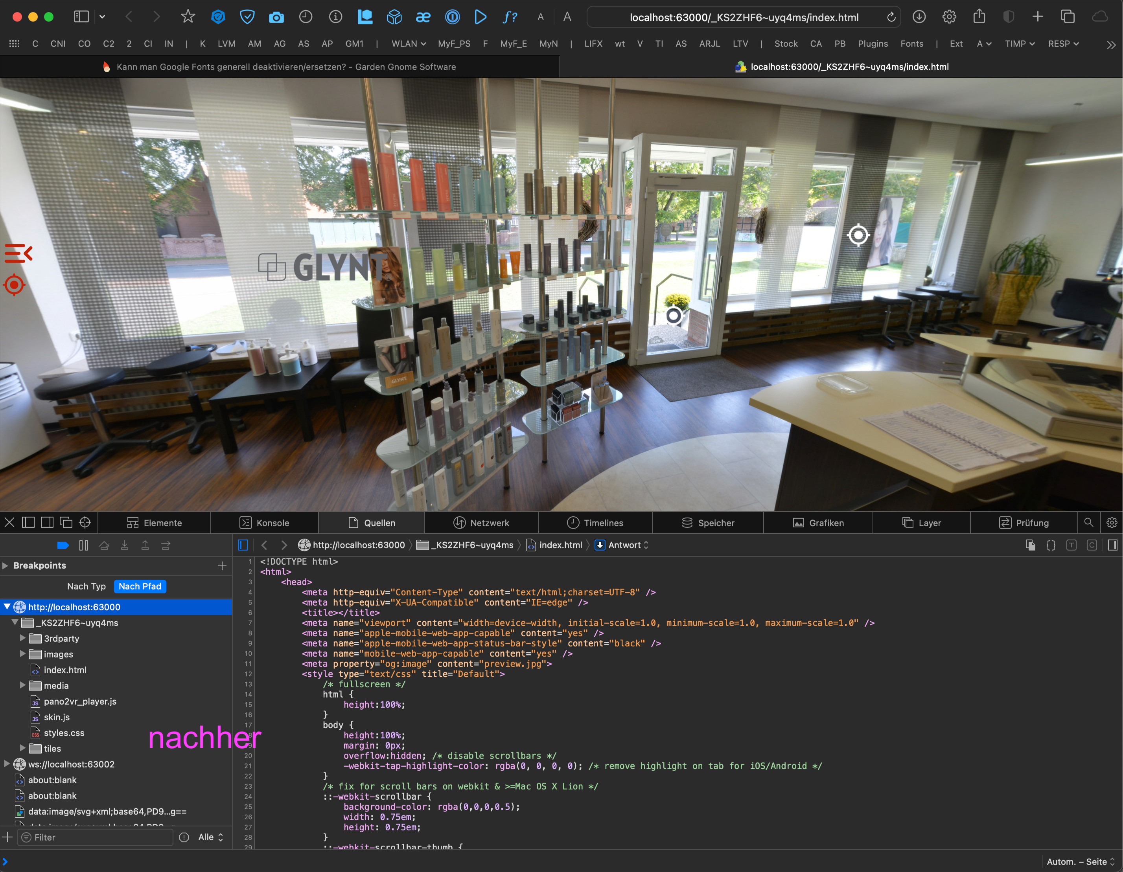
Task: Click the clock history extension icon
Action: tap(306, 17)
